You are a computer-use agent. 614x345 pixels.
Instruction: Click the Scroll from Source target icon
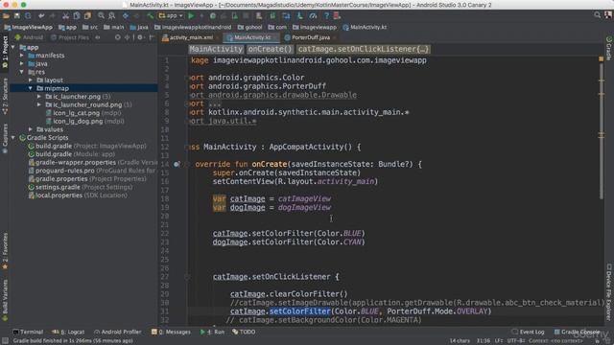(118, 37)
